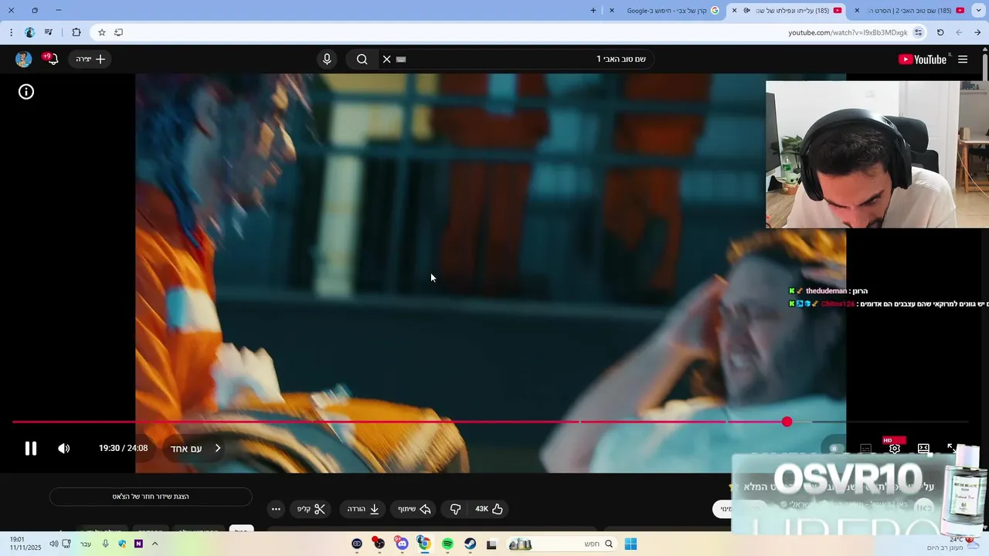Close the 'שם טוב האבי 2' tab
Viewport: 989px width, 556px height.
(x=857, y=11)
